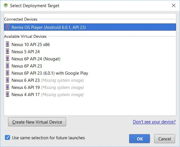The image size is (180, 147).
Task: Toggle Use same selection for future launches
Action: (7, 138)
